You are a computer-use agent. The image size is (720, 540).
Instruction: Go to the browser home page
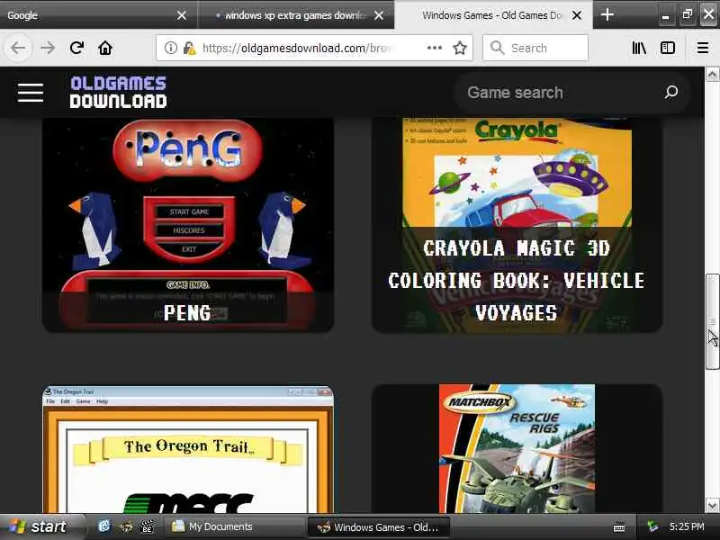[x=105, y=48]
